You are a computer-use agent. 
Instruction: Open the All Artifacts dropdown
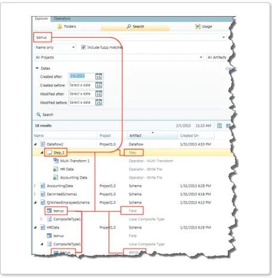[218, 57]
